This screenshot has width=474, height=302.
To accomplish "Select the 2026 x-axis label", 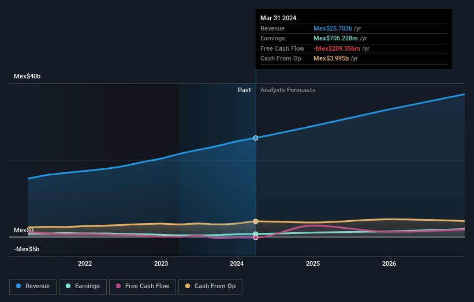I will [389, 263].
